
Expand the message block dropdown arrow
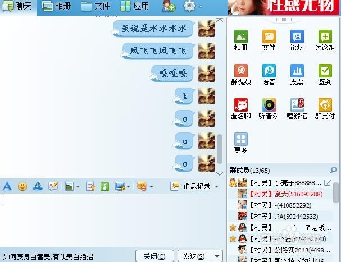coord(151,186)
